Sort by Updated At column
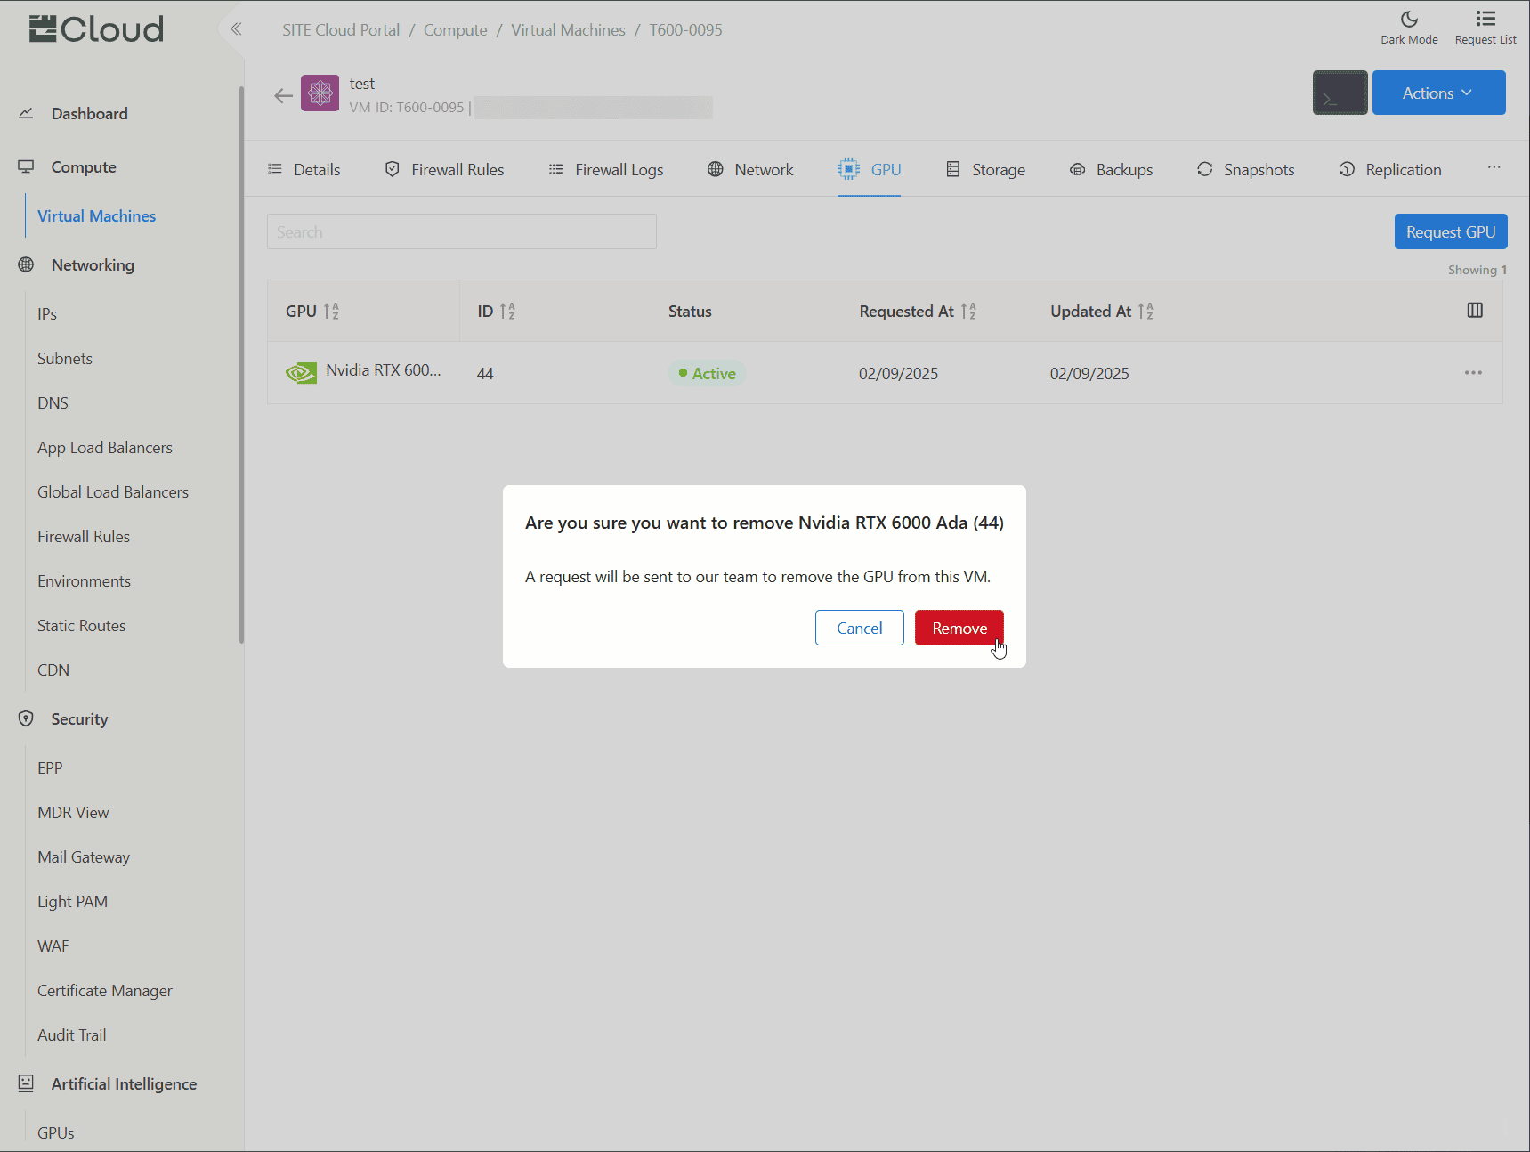Viewport: 1530px width, 1152px height. (1145, 312)
